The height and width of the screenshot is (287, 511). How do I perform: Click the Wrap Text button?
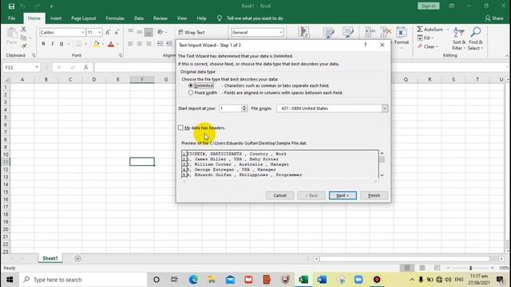pos(192,32)
